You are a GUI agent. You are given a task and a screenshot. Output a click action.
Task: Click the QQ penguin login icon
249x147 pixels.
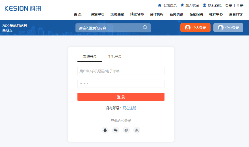pos(105,130)
